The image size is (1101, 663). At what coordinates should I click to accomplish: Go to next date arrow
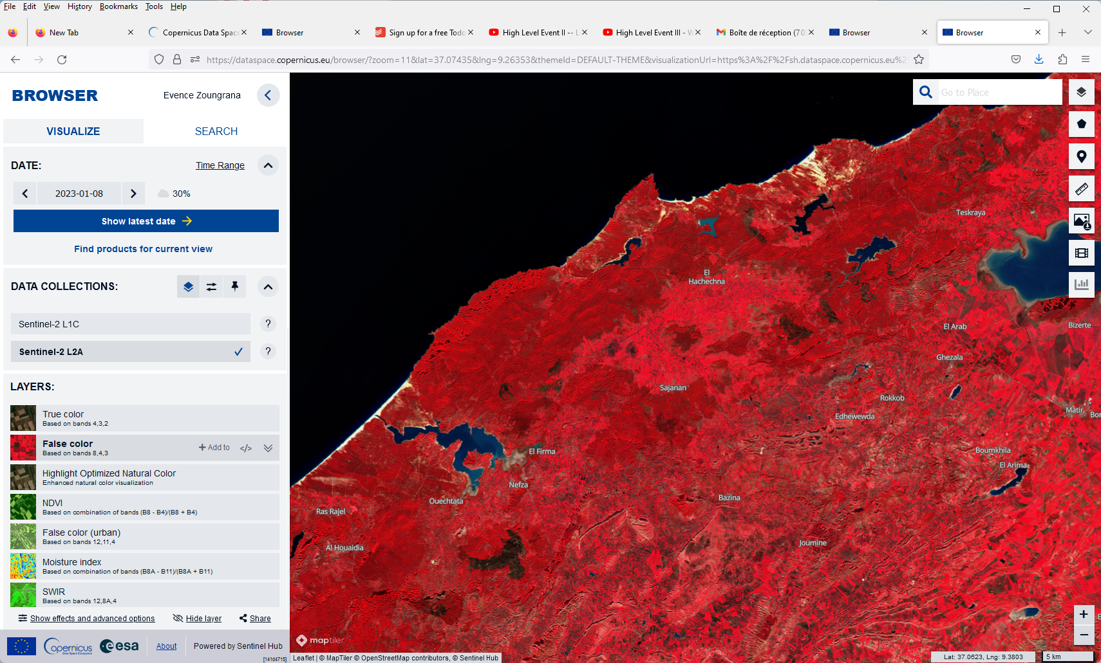coord(133,194)
